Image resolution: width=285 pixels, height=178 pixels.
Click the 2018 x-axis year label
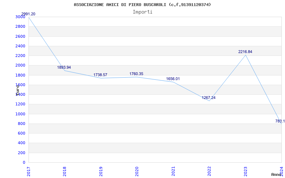tap(64, 171)
